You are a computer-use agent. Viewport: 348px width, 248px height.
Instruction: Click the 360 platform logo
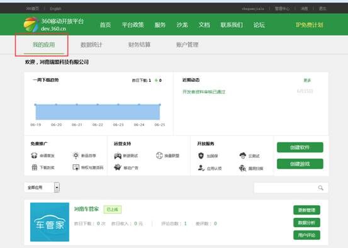click(x=31, y=25)
